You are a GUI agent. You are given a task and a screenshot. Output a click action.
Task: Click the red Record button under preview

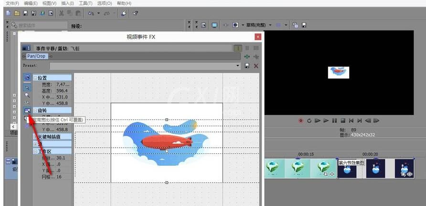pyautogui.click(x=301, y=120)
